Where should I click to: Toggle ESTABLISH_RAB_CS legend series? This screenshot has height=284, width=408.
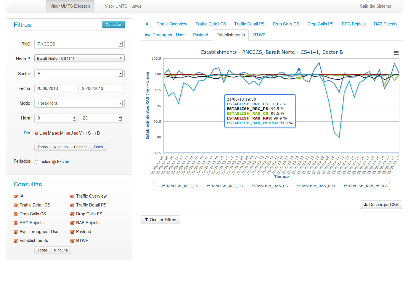tap(266, 186)
